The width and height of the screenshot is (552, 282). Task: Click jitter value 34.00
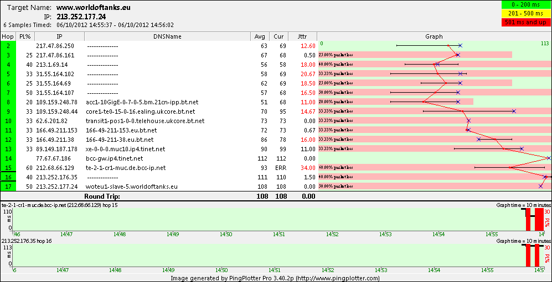pos(308,168)
